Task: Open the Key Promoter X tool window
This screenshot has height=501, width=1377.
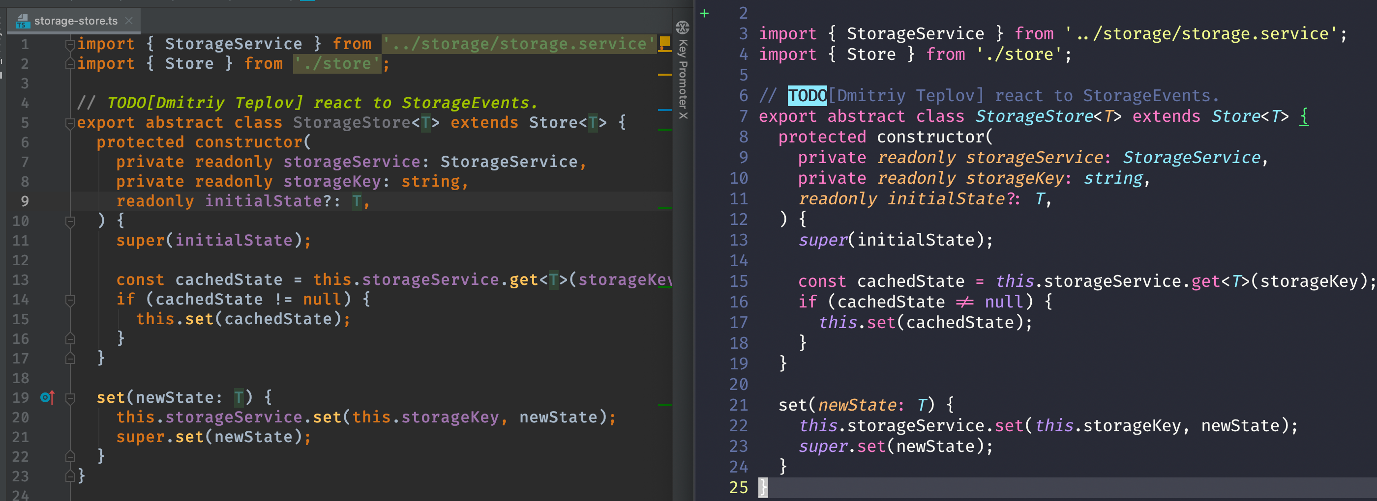Action: pos(683,79)
